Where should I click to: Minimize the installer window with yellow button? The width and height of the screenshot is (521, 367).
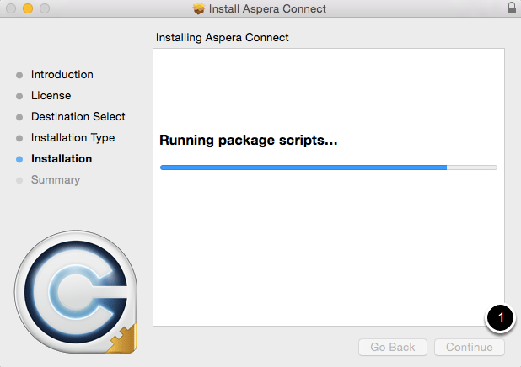[x=28, y=8]
